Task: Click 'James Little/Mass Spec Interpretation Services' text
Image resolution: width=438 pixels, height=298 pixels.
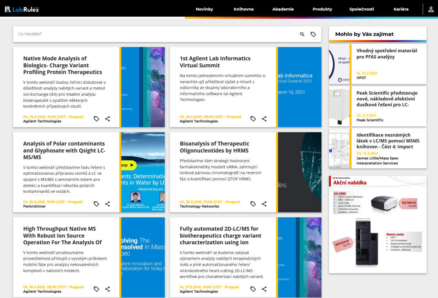Action: (378, 160)
